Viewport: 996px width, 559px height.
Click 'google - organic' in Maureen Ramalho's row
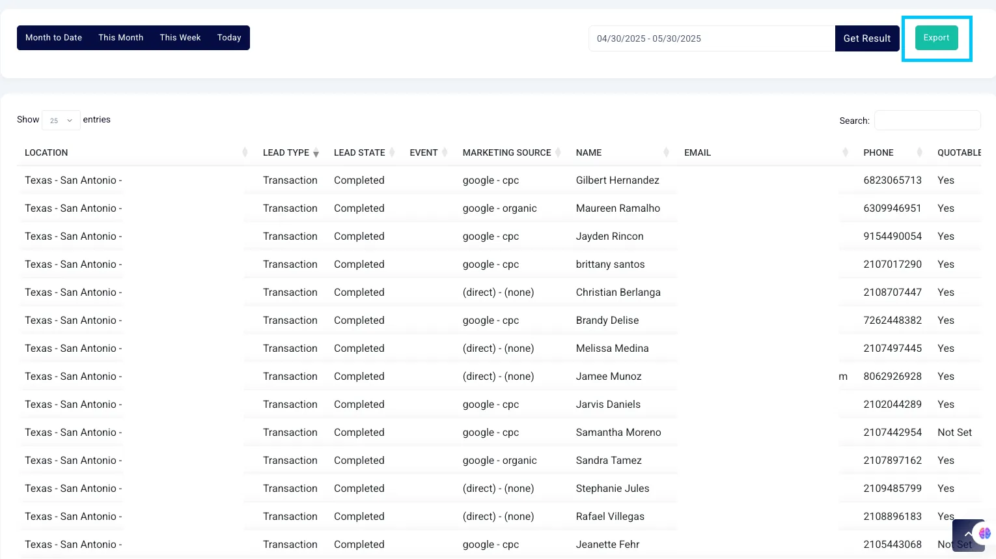[500, 208]
